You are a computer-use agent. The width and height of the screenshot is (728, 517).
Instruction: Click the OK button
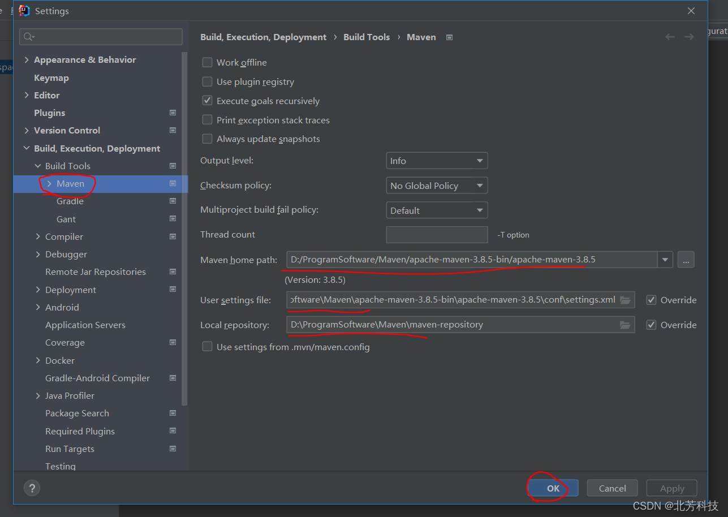pyautogui.click(x=553, y=488)
